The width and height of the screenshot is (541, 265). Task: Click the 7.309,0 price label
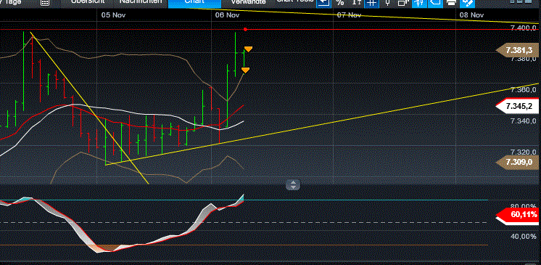517,163
